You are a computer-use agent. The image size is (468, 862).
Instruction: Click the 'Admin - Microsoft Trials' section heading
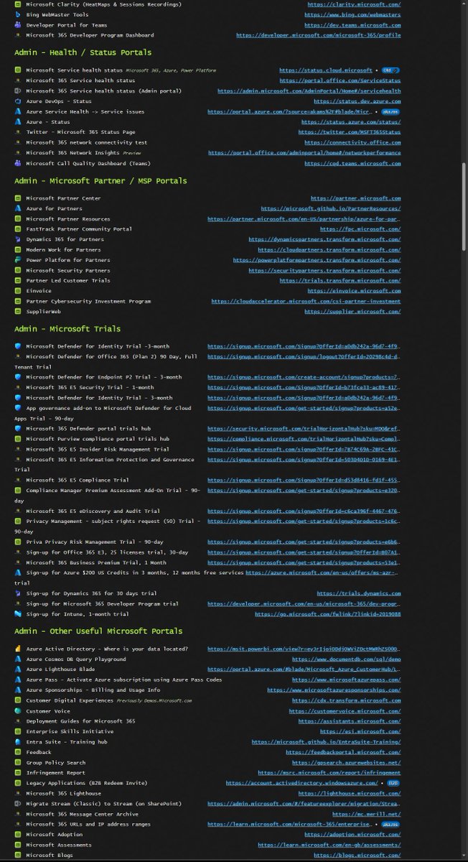coord(67,329)
